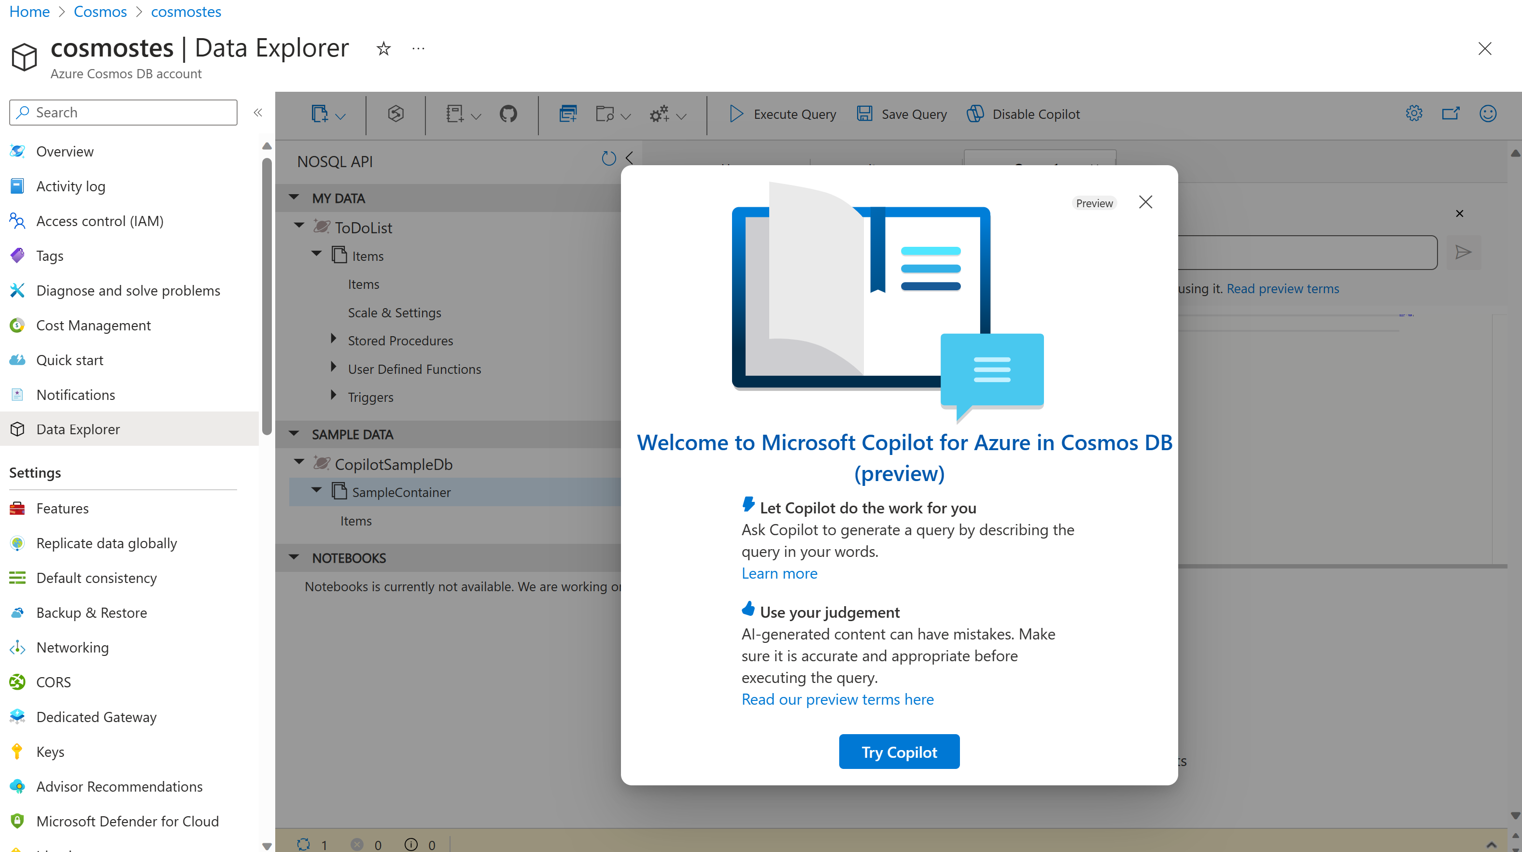The height and width of the screenshot is (852, 1522).
Task: Click the GitHub icon in the toolbar
Action: pos(507,114)
